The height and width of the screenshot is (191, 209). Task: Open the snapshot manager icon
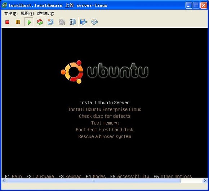[x=72, y=22]
